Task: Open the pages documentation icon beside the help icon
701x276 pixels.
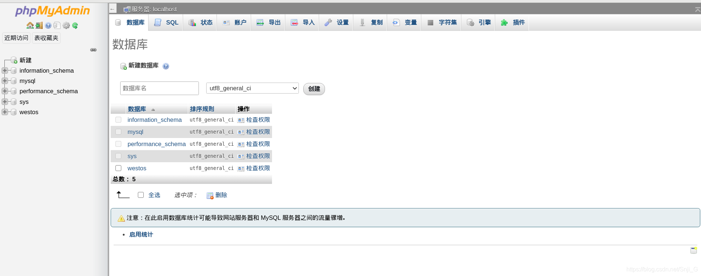Action: coord(57,25)
